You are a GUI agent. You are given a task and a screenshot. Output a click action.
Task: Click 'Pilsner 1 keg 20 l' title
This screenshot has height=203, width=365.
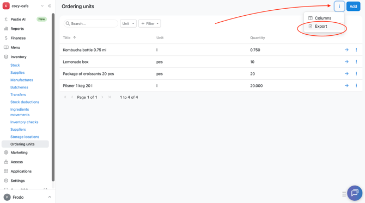click(77, 86)
